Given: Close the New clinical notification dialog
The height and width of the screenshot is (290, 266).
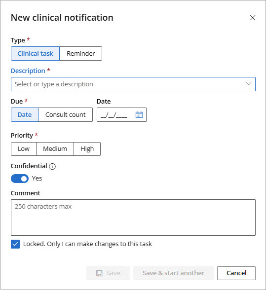Looking at the screenshot, I should (253, 18).
